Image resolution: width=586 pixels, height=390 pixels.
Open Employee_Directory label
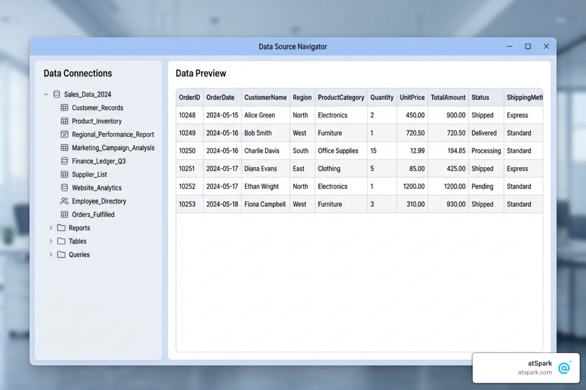(99, 201)
